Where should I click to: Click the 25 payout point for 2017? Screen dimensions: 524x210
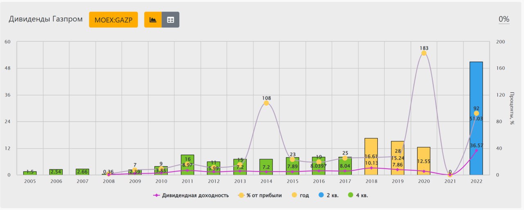point(345,158)
